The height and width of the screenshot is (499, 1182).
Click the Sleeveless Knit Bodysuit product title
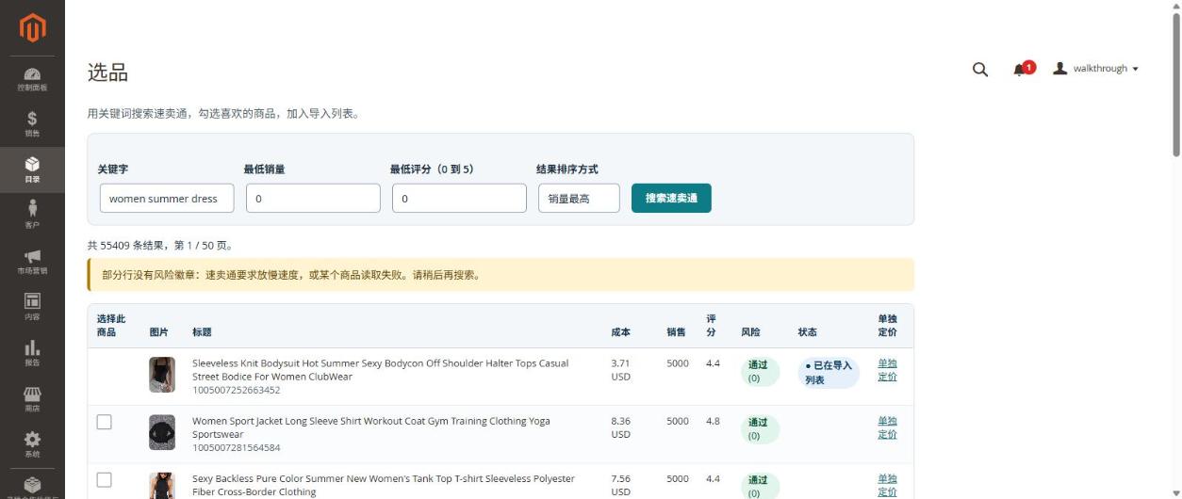pyautogui.click(x=381, y=369)
